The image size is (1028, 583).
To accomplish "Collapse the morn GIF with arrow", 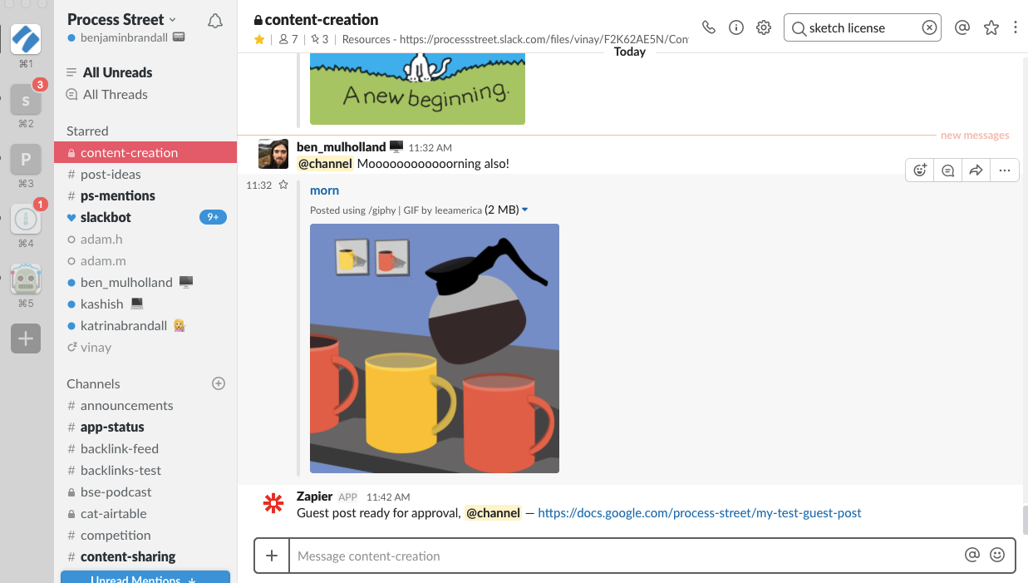I will click(524, 210).
